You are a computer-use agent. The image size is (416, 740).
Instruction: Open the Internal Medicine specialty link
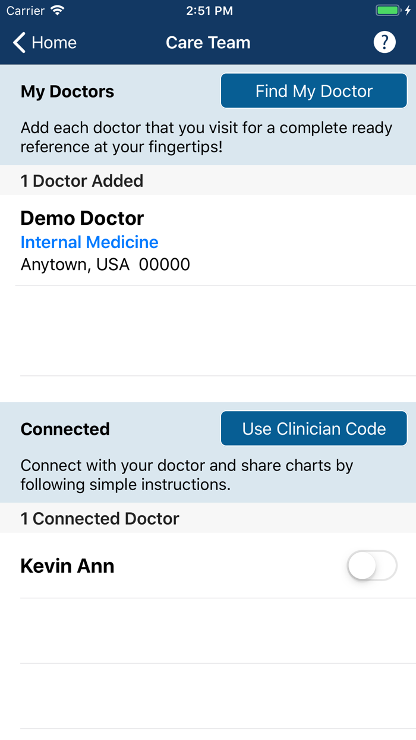[89, 242]
